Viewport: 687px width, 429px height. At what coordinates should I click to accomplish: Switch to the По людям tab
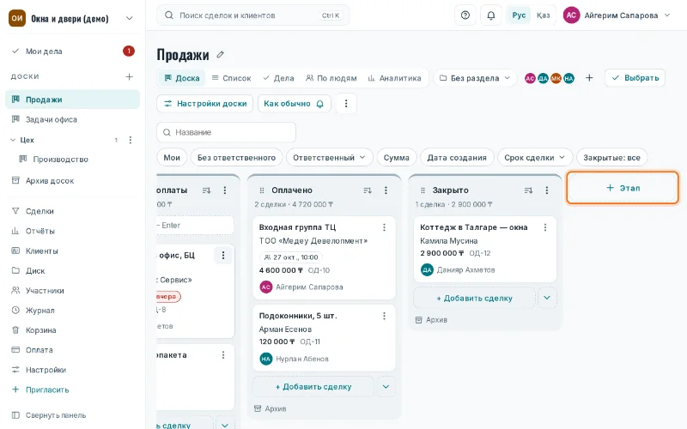pos(331,78)
